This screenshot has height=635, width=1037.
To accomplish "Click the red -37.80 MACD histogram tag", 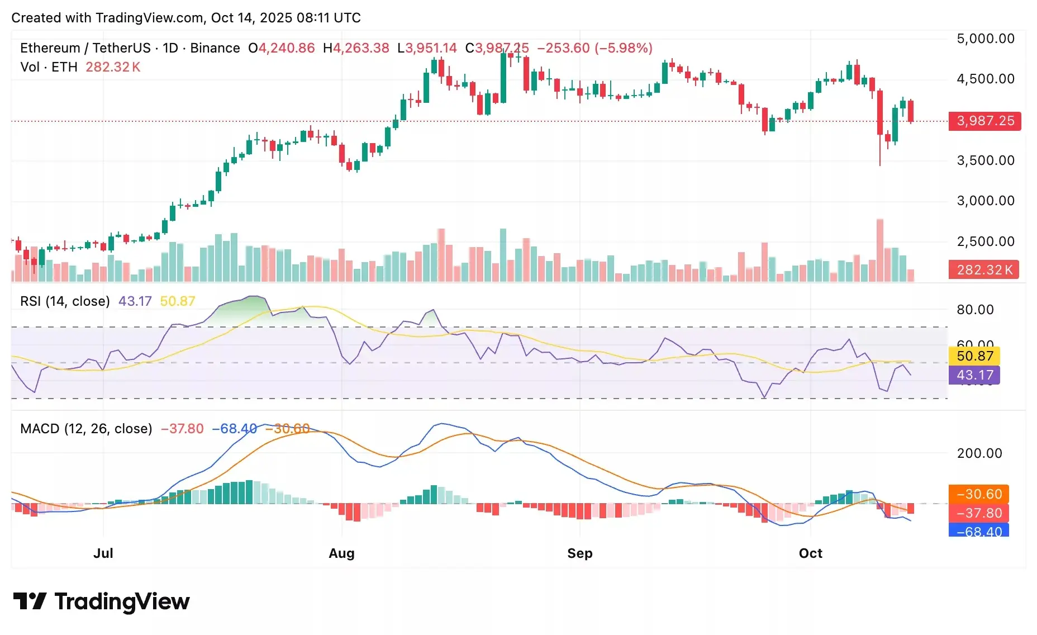I will (x=978, y=513).
